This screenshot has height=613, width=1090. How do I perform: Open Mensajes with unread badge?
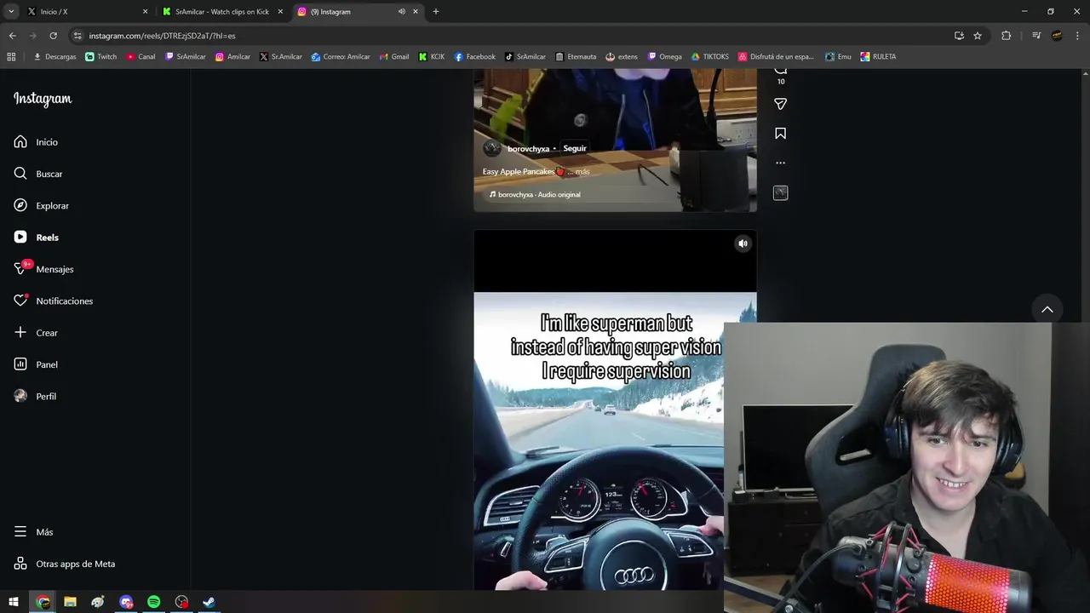pos(43,269)
